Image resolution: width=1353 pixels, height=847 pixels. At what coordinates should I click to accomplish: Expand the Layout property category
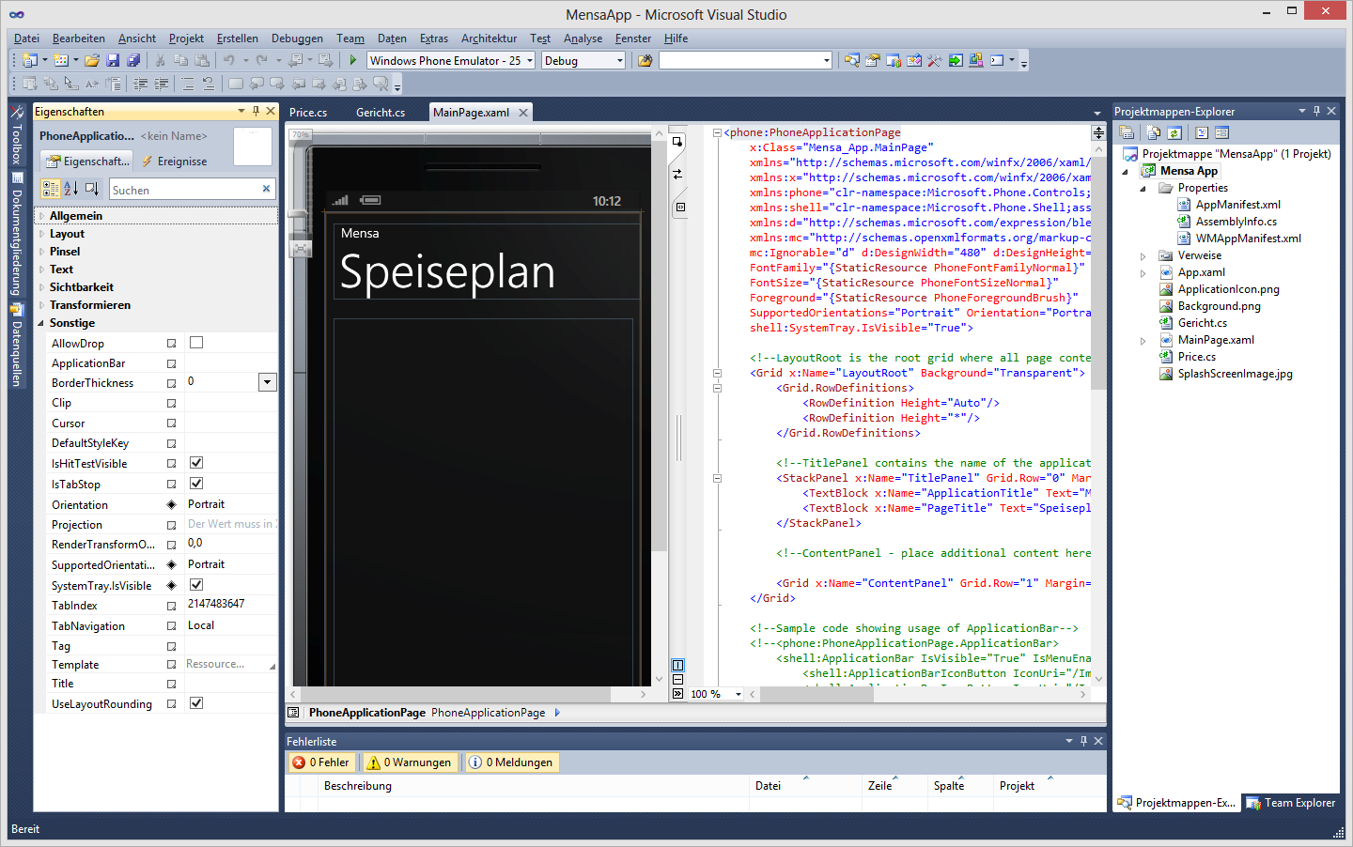point(41,234)
